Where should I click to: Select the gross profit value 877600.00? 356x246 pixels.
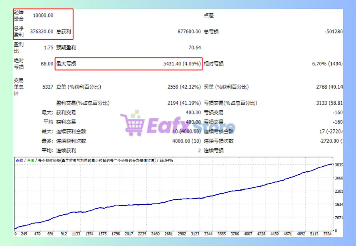(189, 31)
